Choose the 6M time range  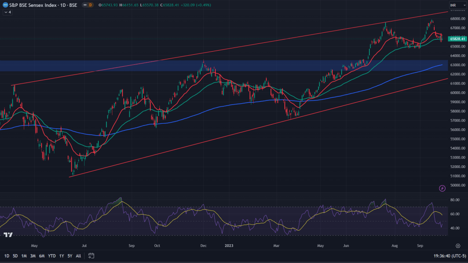point(42,256)
